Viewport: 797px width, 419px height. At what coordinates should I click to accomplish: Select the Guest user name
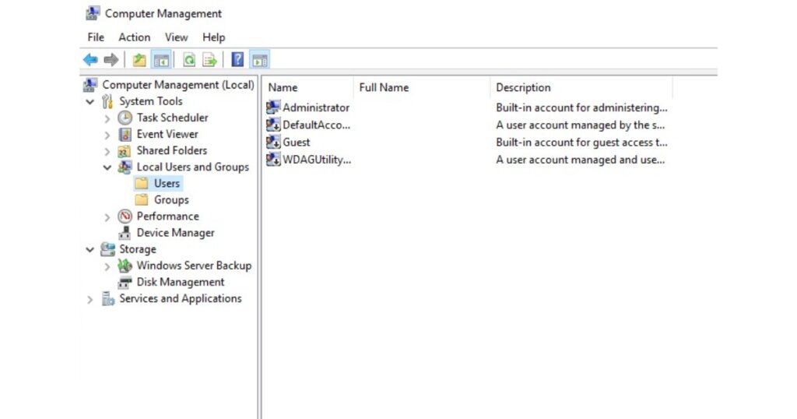click(297, 142)
